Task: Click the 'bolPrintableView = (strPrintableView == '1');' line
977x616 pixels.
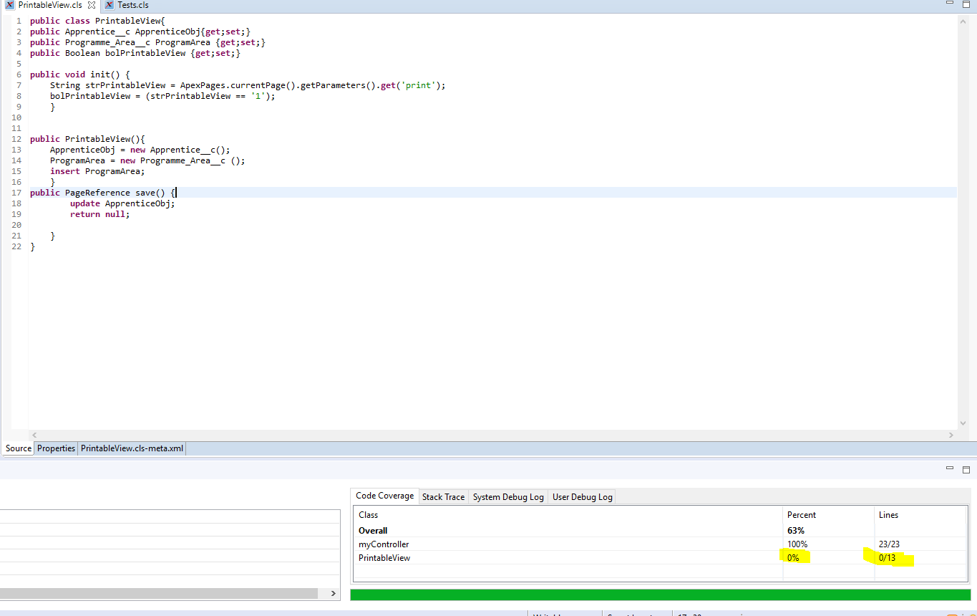Action: click(162, 96)
